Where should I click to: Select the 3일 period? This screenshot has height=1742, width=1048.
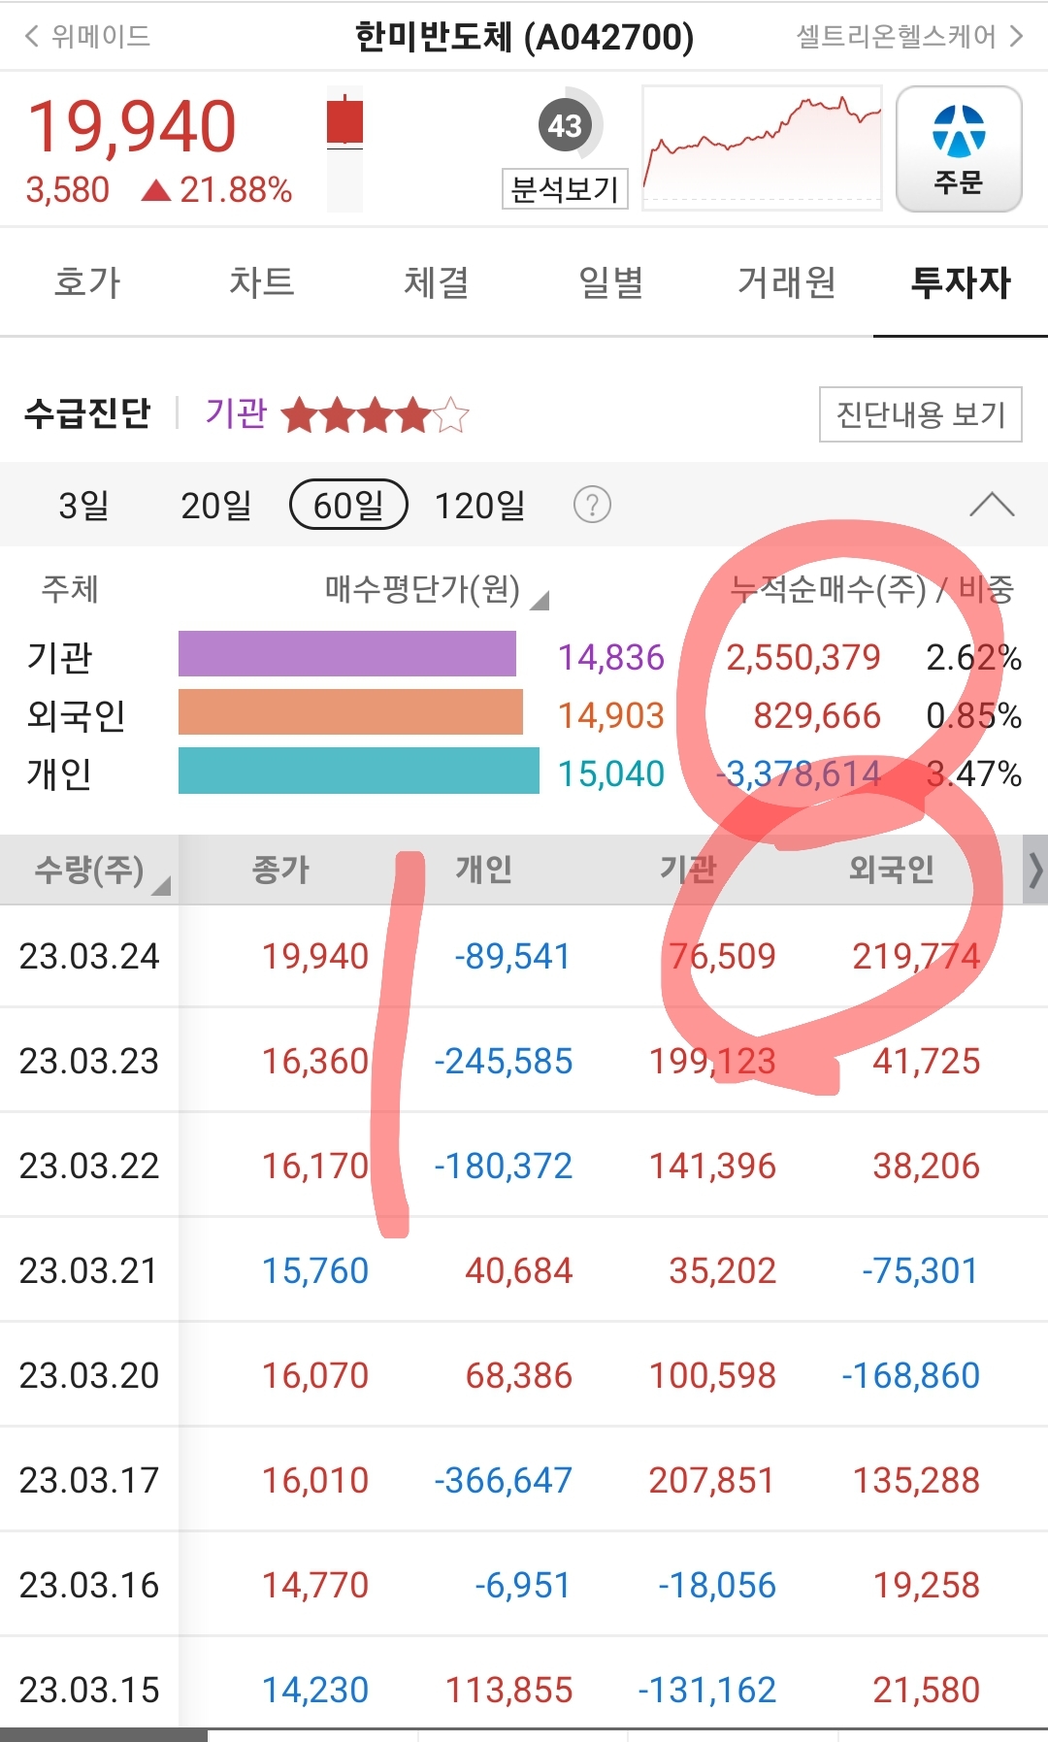pyautogui.click(x=83, y=506)
